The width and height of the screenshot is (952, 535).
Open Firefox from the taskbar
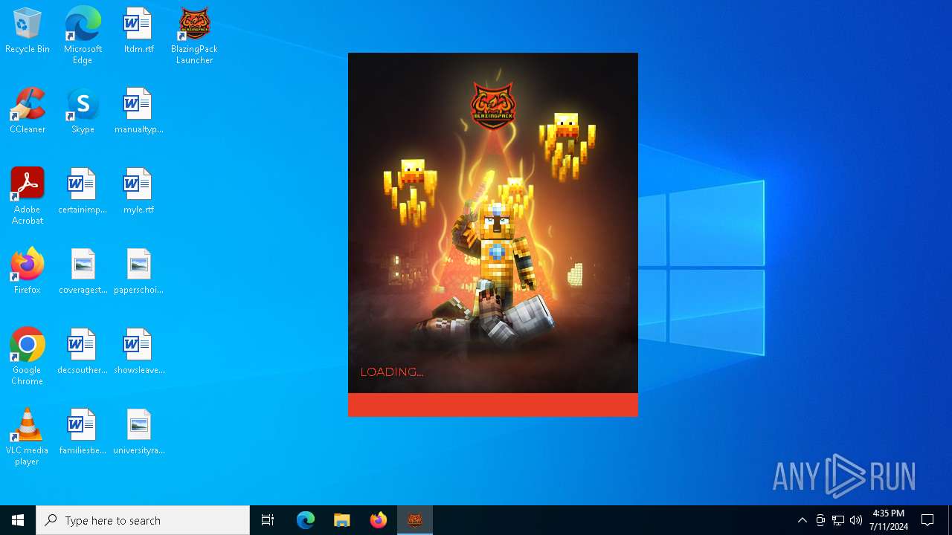pos(379,520)
